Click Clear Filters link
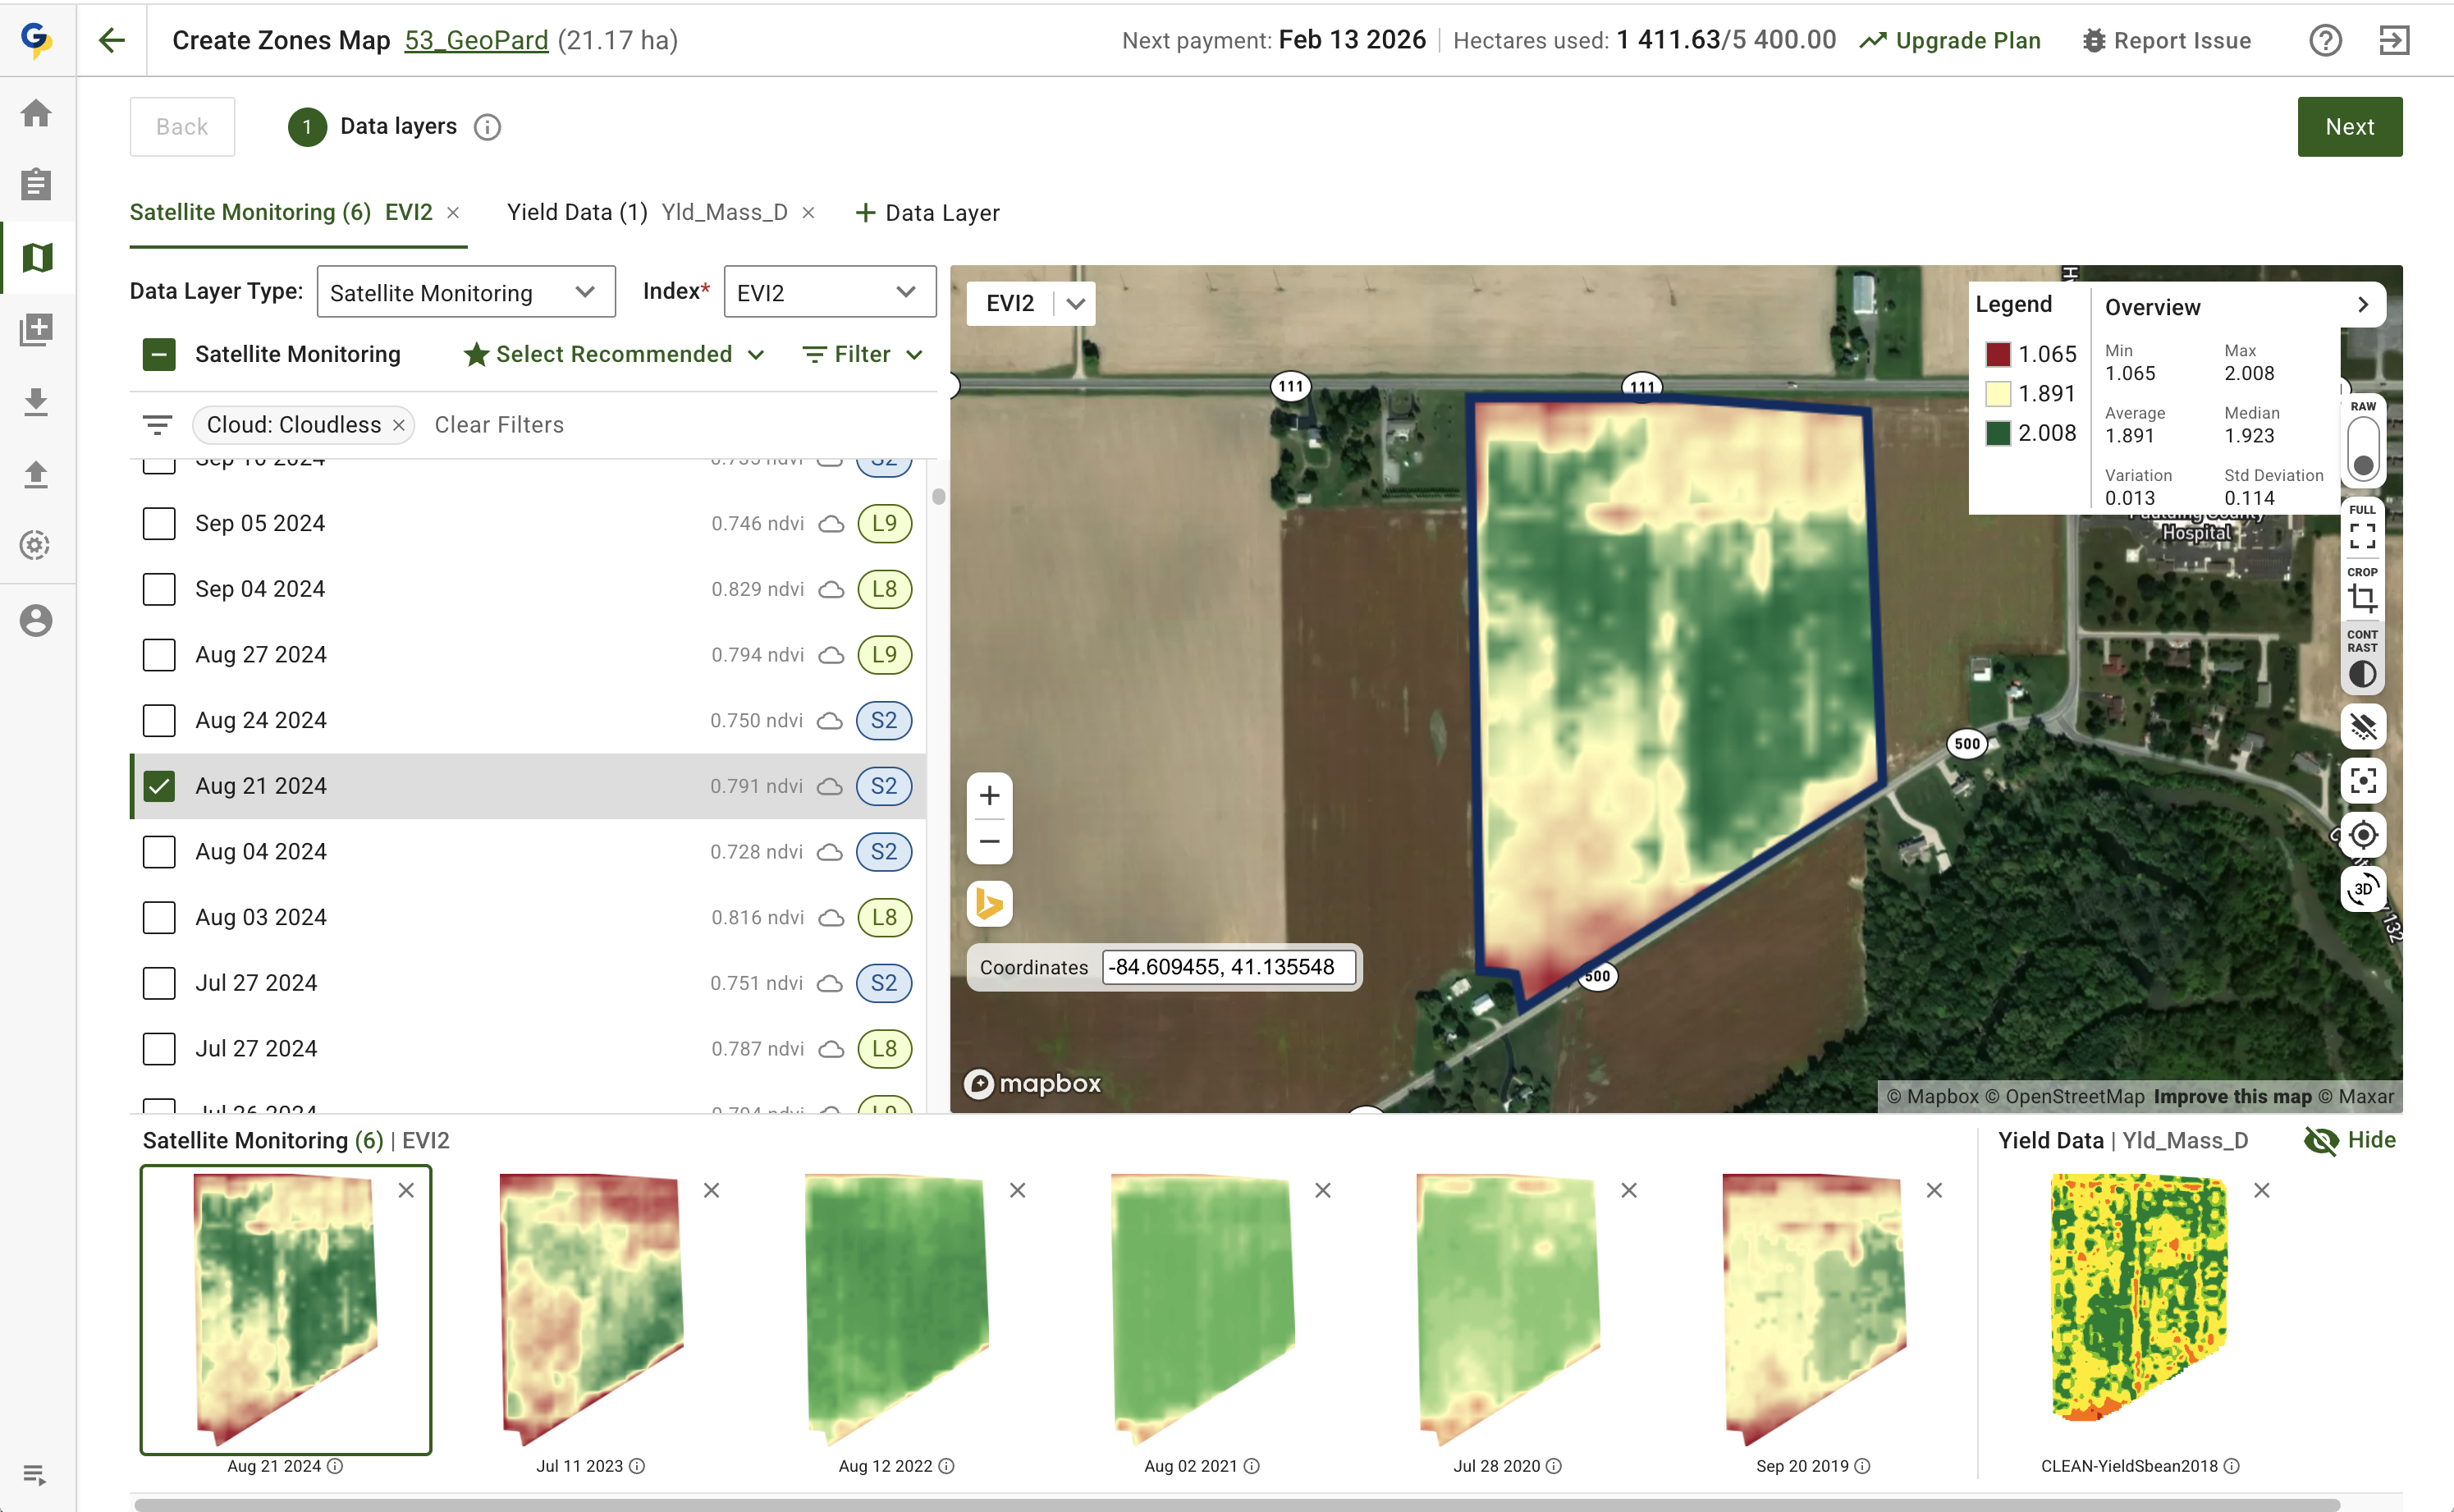The width and height of the screenshot is (2454, 1512). (499, 425)
